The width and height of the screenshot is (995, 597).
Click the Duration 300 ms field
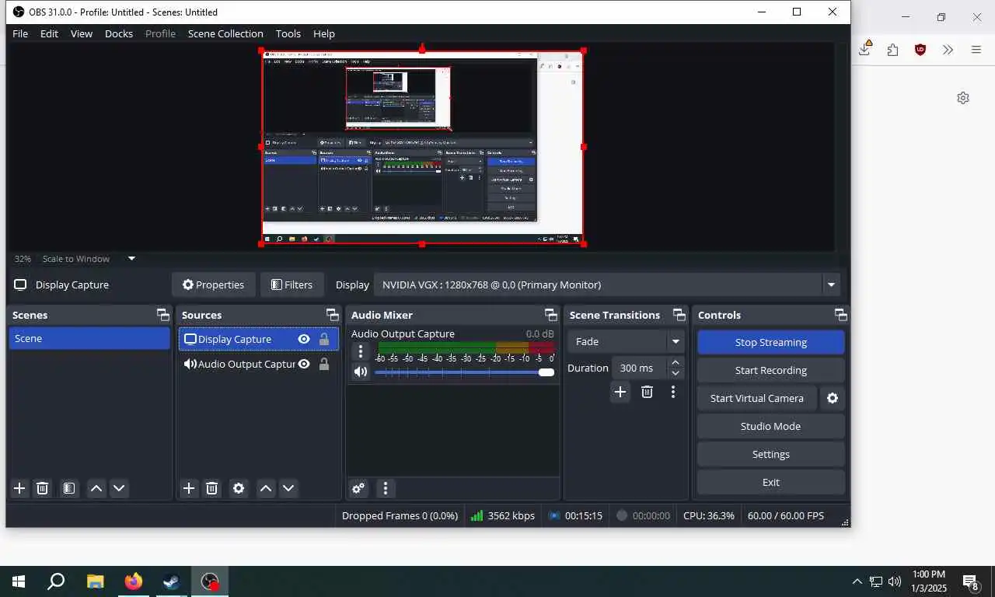[640, 368]
